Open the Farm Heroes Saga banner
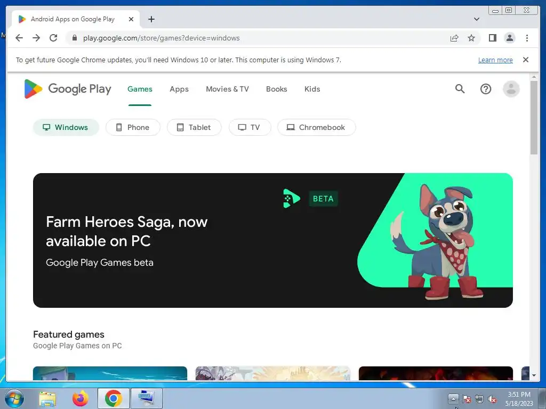Viewport: 546px width, 409px height. (x=272, y=240)
